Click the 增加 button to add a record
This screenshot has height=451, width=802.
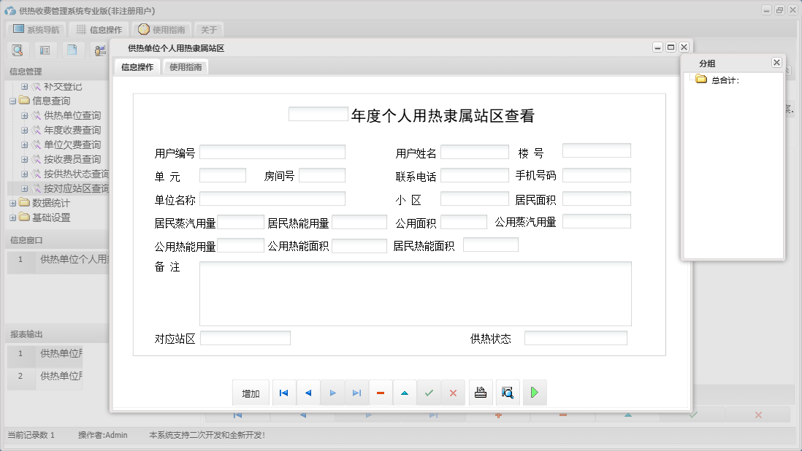[x=251, y=393]
